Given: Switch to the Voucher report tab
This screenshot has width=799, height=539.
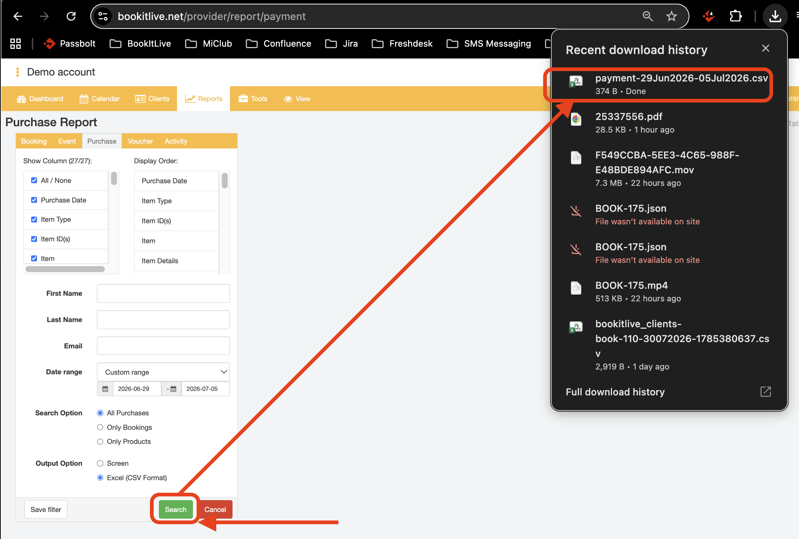Looking at the screenshot, I should [x=140, y=141].
